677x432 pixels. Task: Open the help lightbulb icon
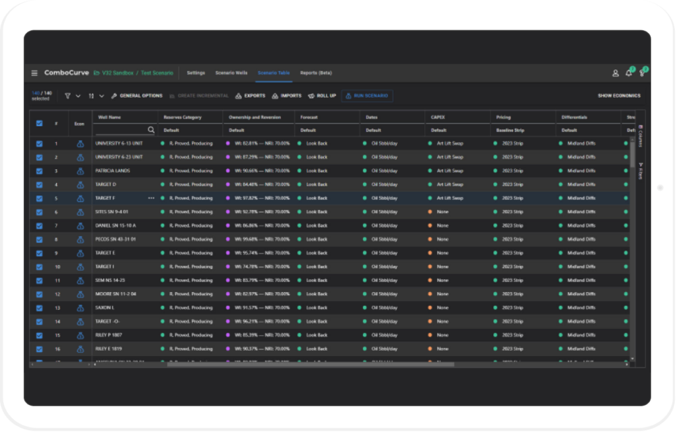click(642, 73)
